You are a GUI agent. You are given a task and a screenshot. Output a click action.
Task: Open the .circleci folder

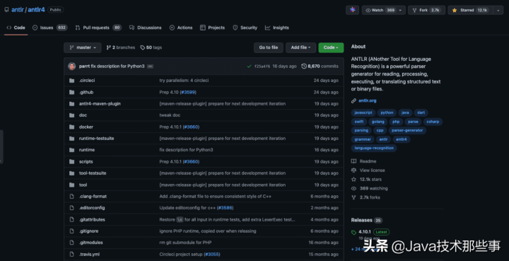pyautogui.click(x=87, y=80)
